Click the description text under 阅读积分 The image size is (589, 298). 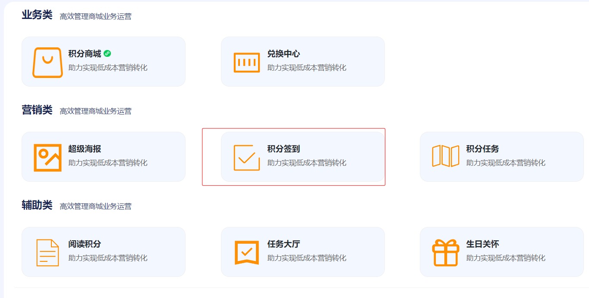[x=108, y=258]
